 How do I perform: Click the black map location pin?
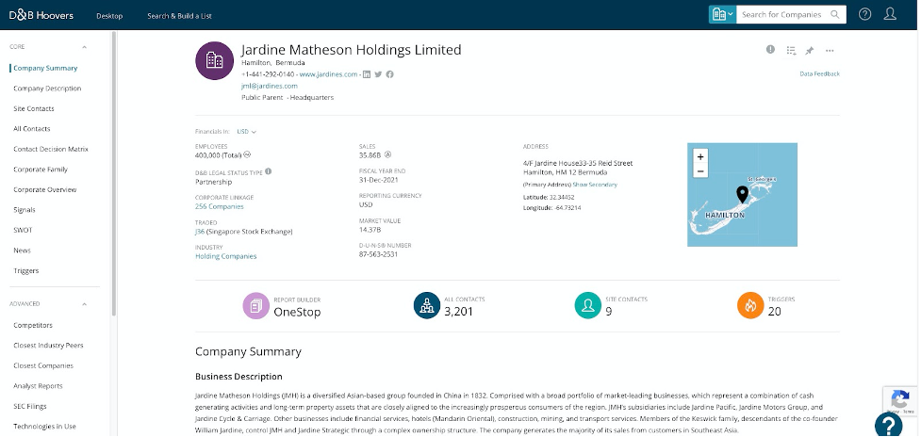pos(743,194)
